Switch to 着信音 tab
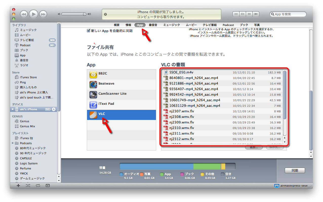 (153, 25)
